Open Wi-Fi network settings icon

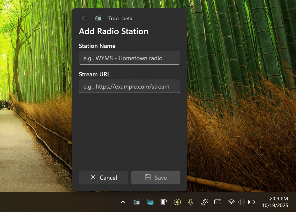(231, 202)
